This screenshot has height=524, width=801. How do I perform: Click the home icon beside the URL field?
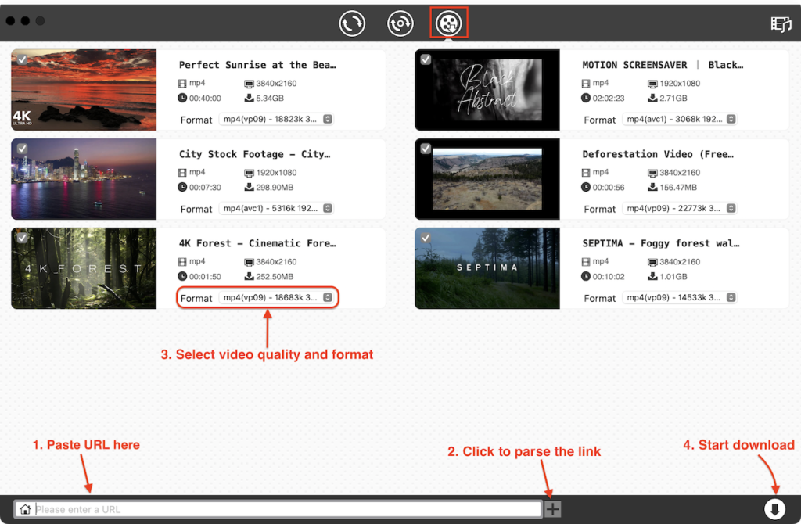[24, 509]
